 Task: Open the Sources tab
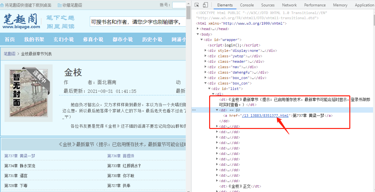(268, 5)
